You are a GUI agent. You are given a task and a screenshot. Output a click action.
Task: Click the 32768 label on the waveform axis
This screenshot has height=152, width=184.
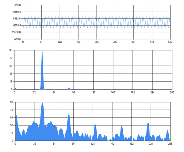coord(17,5)
